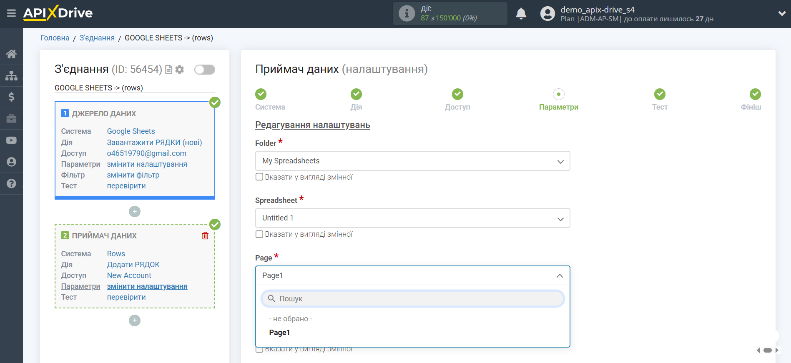Click receiver змінити налаштування link
The image size is (791, 363).
tap(147, 286)
